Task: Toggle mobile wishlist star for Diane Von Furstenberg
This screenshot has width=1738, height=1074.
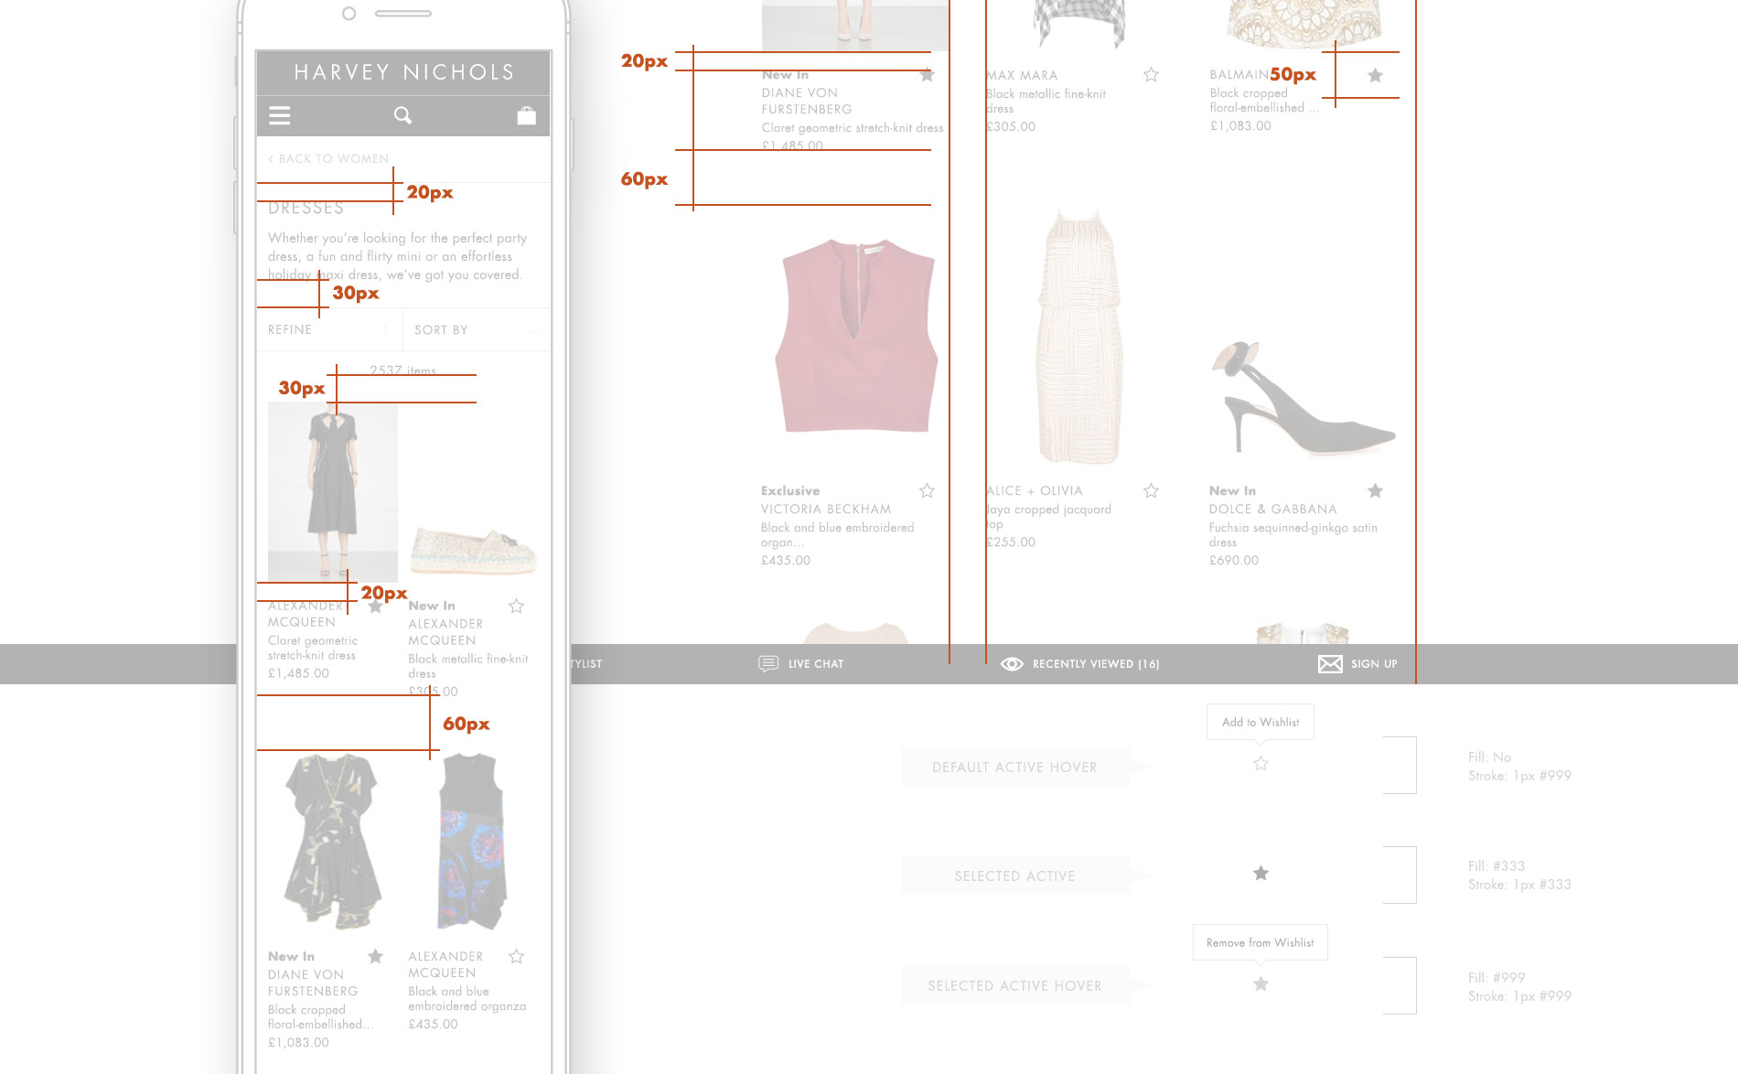Action: [x=375, y=956]
